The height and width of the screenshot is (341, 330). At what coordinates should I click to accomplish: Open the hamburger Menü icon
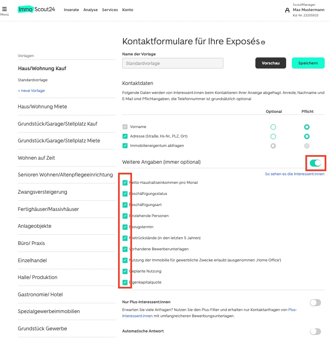[x=5, y=9]
